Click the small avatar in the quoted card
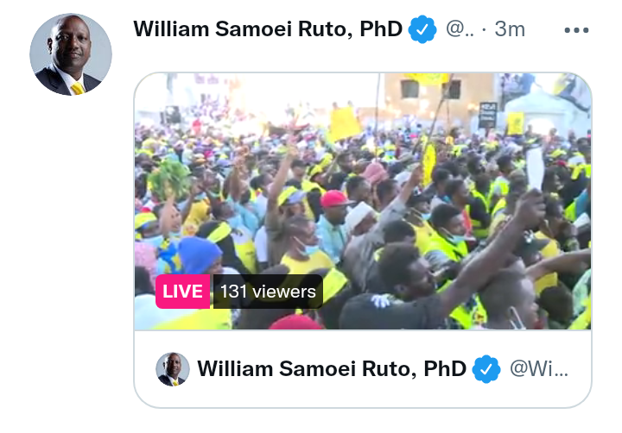622x433 pixels. [173, 369]
